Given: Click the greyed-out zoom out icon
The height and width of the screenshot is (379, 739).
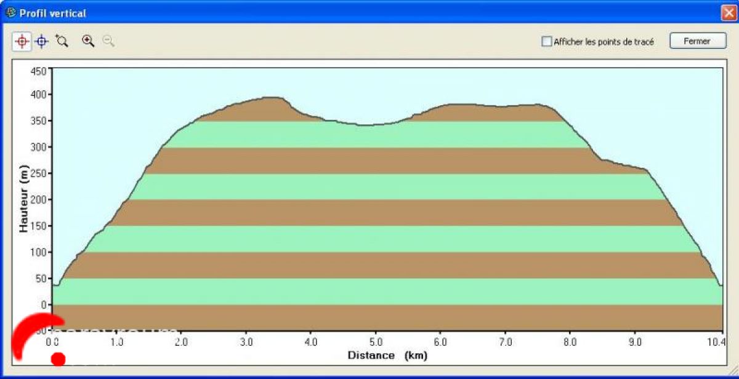Looking at the screenshot, I should pos(108,41).
